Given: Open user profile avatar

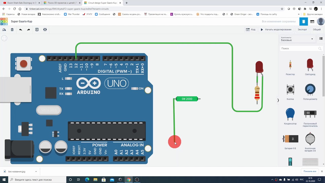Looking at the screenshot, I should (x=321, y=22).
